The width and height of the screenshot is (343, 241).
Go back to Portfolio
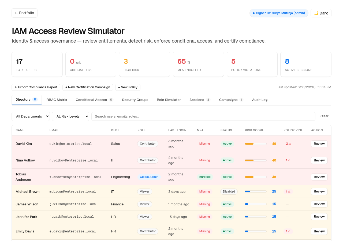tap(24, 13)
